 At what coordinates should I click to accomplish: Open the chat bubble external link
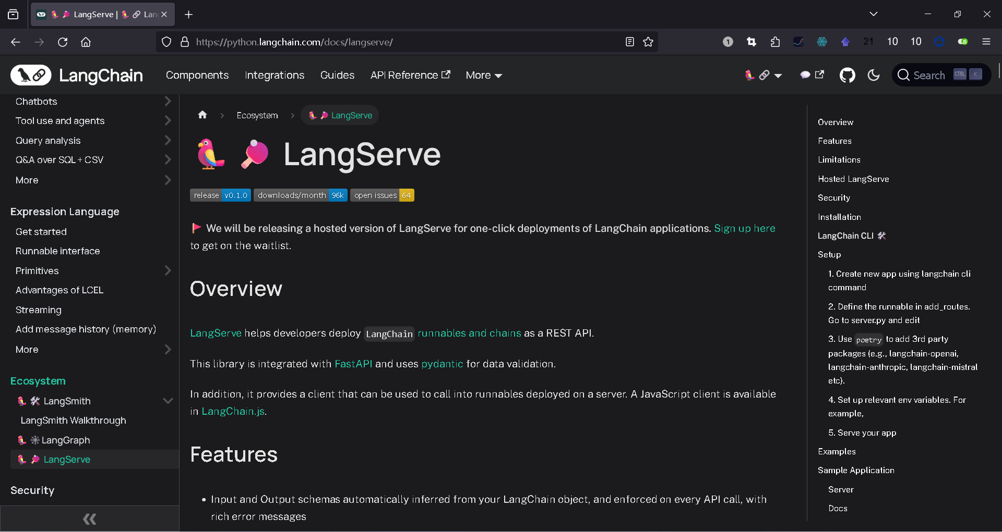pyautogui.click(x=812, y=76)
